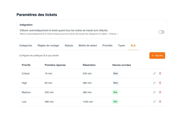
Task: Open the Types tab
Action: pos(121,45)
